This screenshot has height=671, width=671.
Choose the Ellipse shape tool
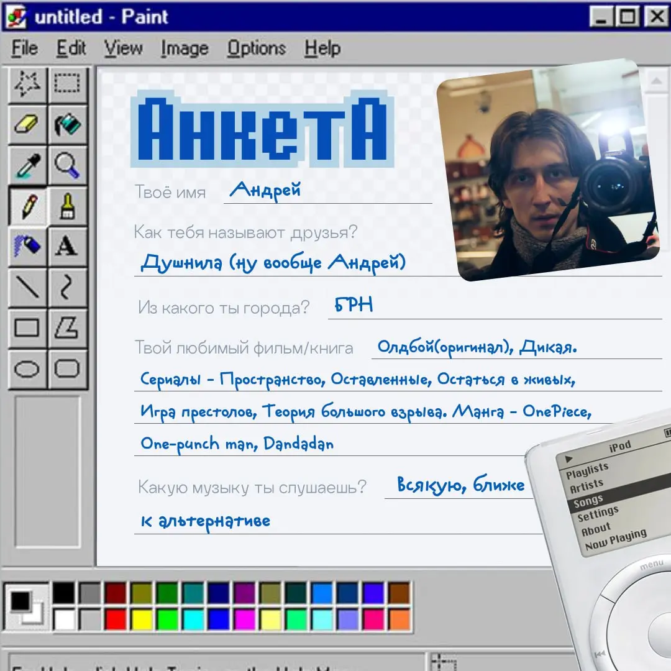tap(27, 368)
